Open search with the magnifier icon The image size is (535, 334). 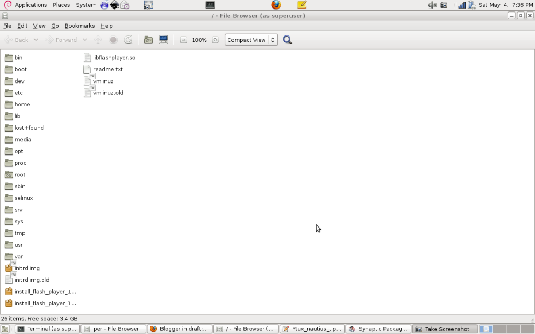[287, 40]
